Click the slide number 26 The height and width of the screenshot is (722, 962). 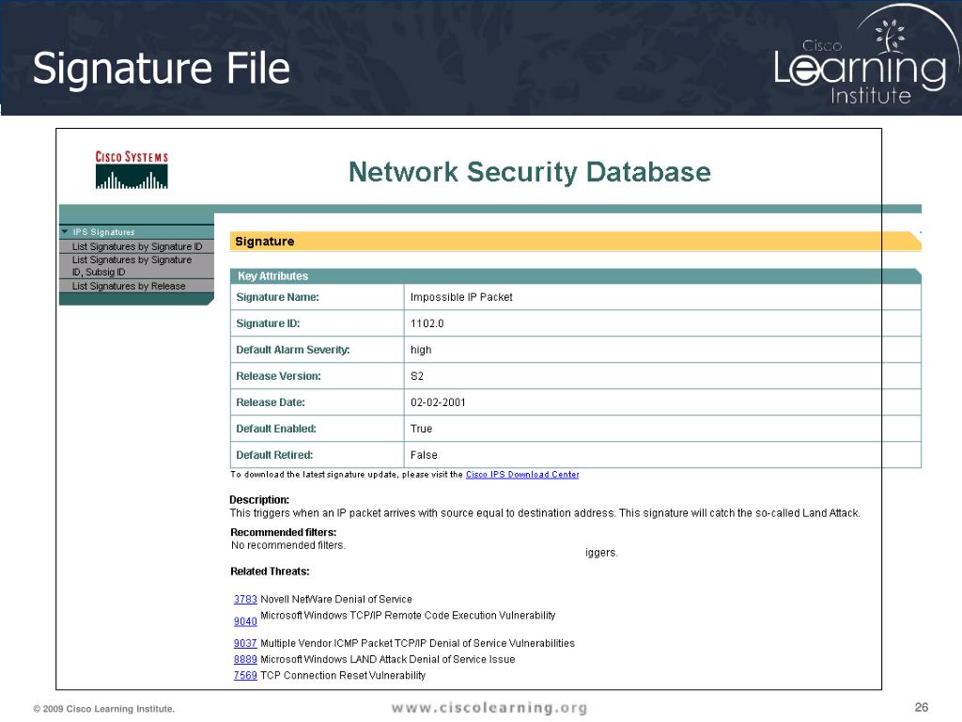[922, 707]
